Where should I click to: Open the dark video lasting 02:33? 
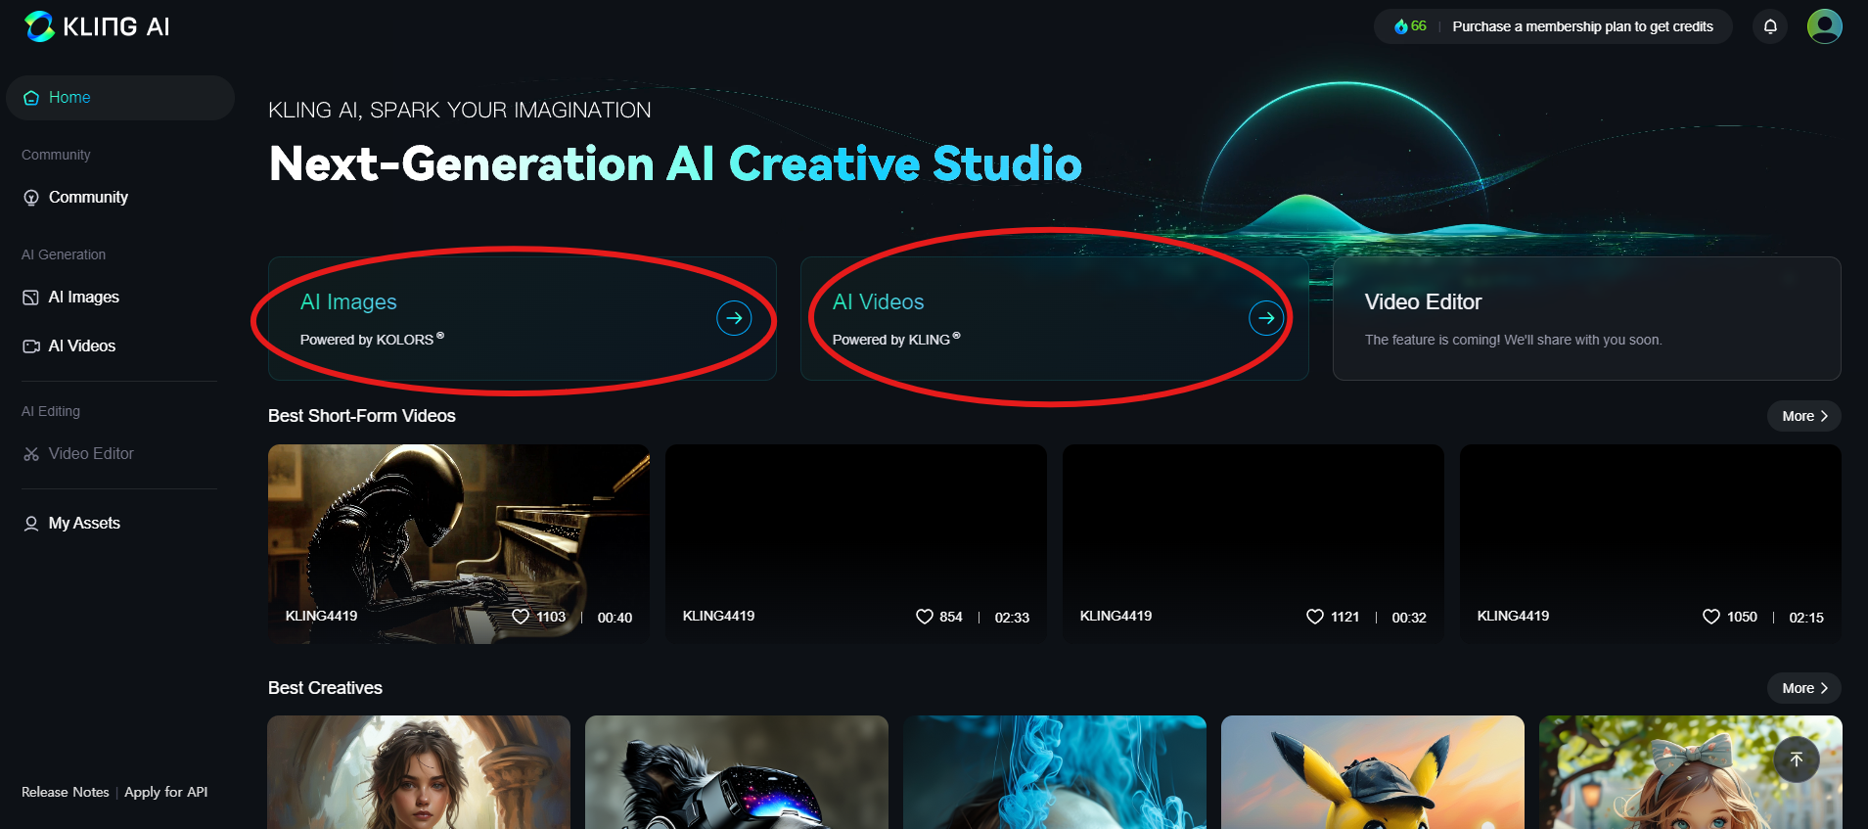click(856, 544)
